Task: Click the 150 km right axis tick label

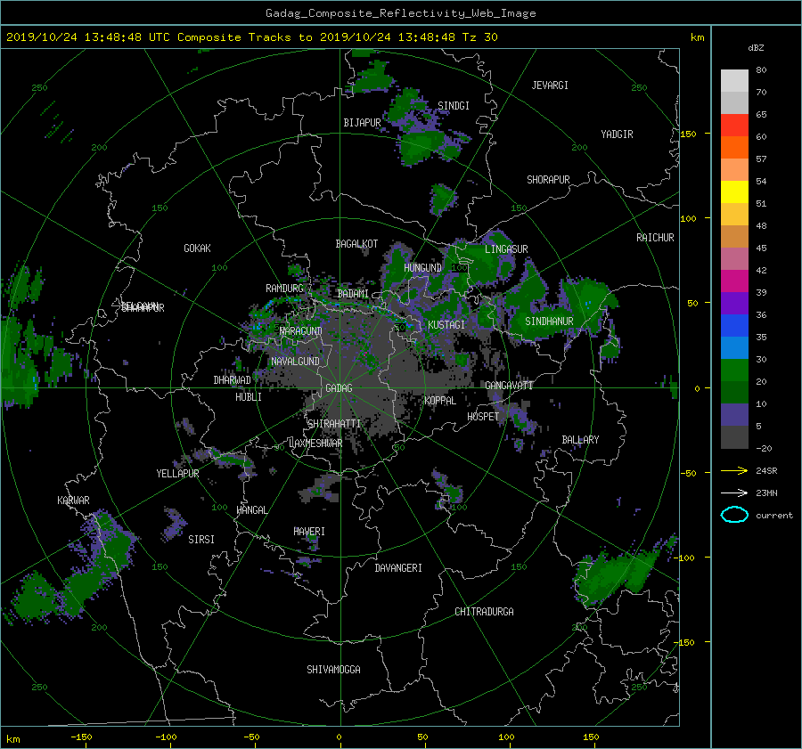Action: click(688, 134)
